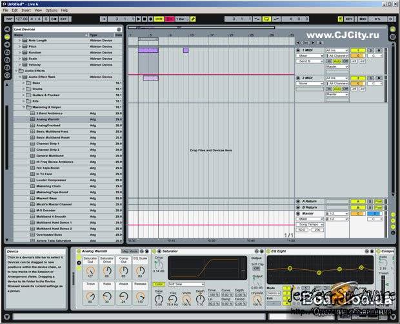Image resolution: width=400 pixels, height=324 pixels.
Task: Click the Punch-In switch icon
Action: [257, 19]
